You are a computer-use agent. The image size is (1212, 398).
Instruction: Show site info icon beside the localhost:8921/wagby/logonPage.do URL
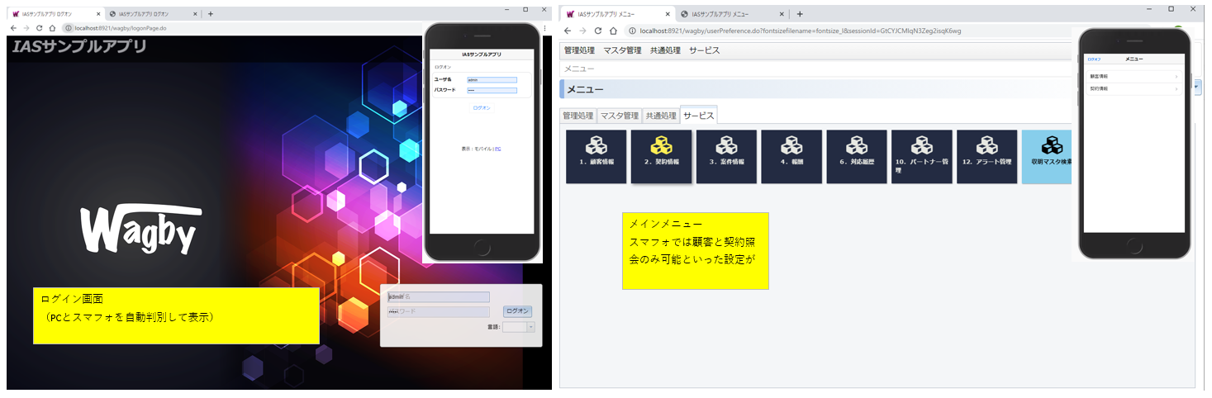tap(68, 27)
